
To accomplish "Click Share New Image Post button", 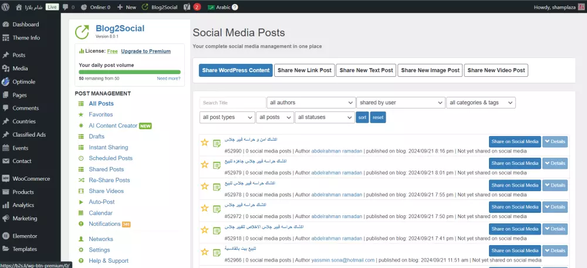I will 430,70.
